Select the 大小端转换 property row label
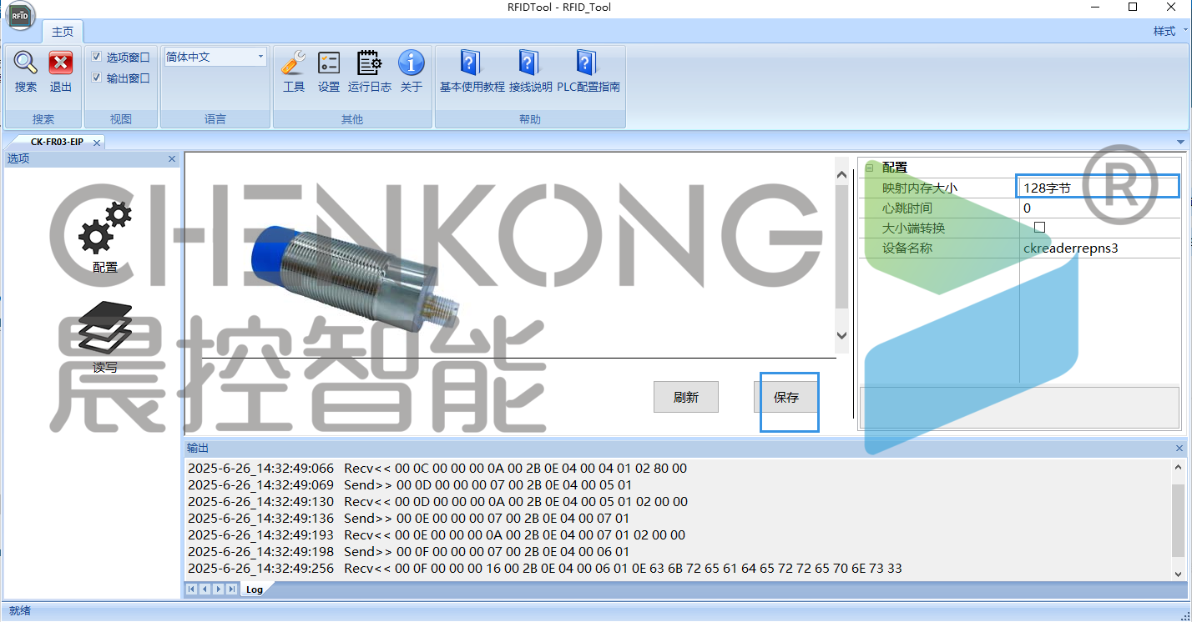This screenshot has height=622, width=1192. (914, 228)
